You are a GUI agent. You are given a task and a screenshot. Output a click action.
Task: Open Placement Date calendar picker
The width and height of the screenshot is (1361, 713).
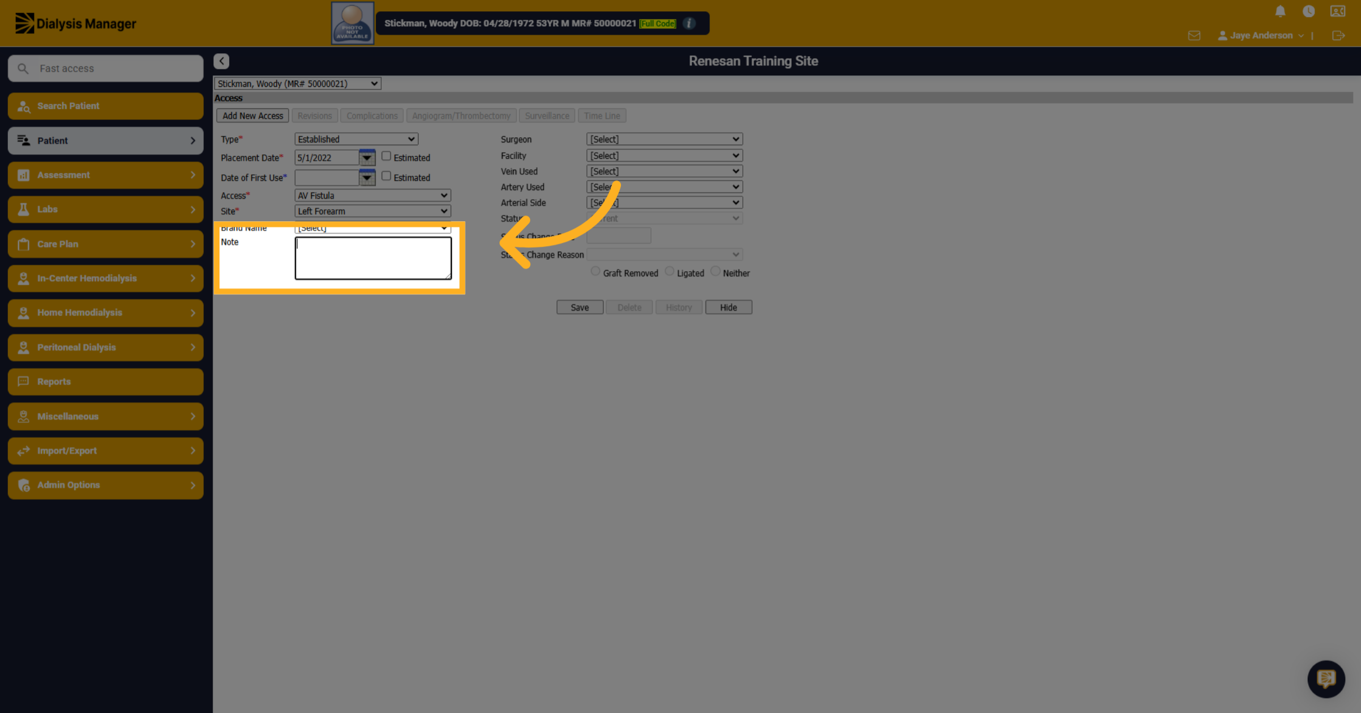tap(367, 158)
